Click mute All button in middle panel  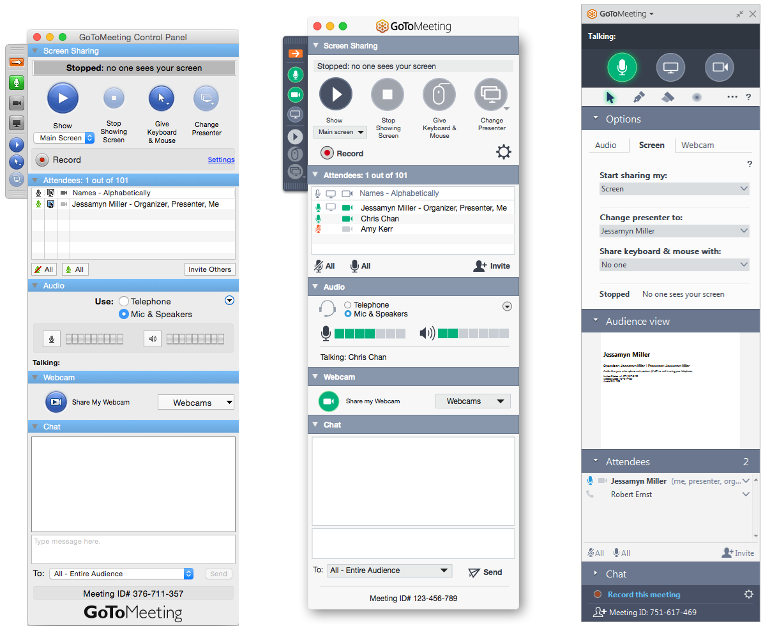click(324, 266)
